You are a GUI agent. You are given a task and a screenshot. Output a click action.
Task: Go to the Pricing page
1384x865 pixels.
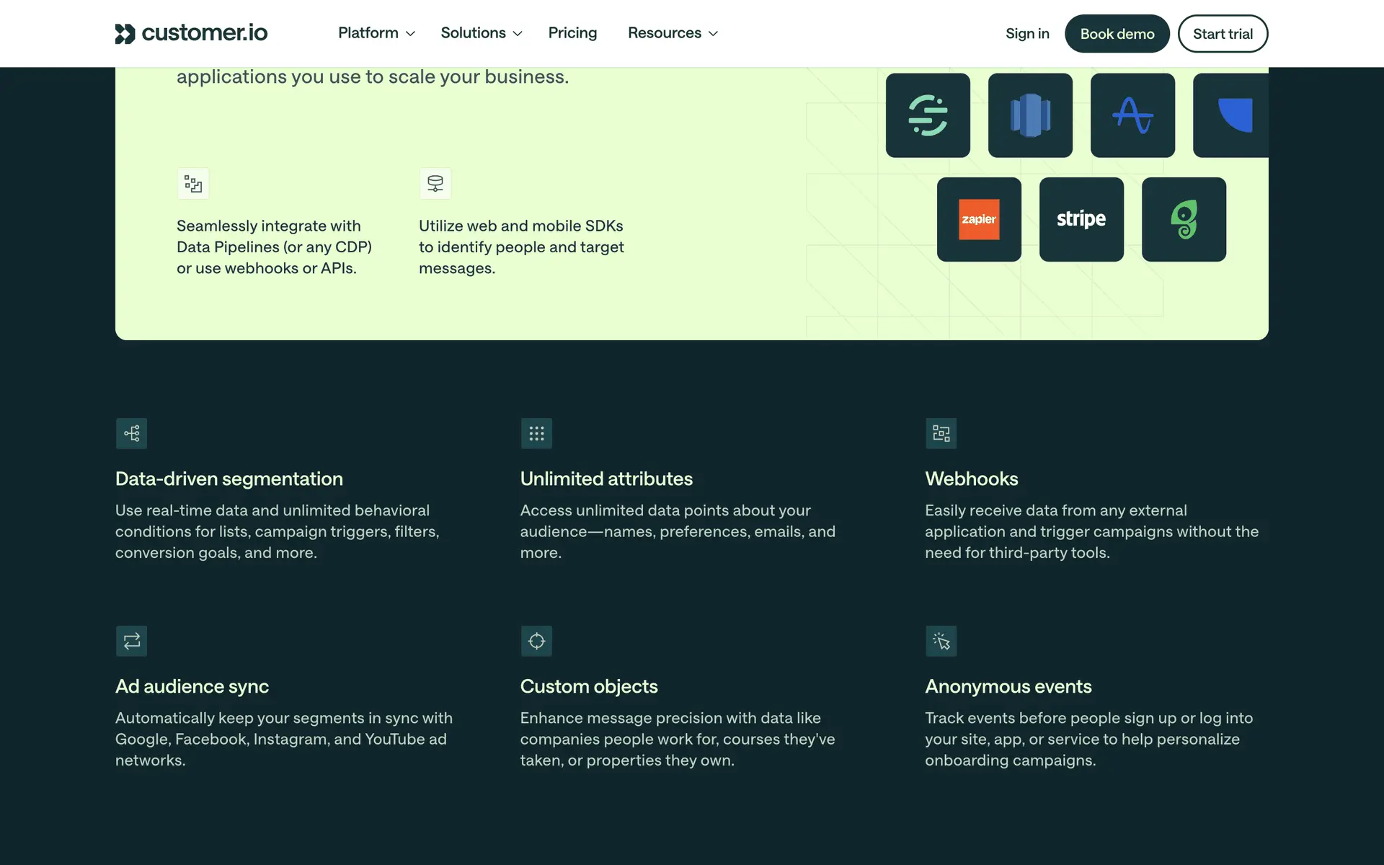click(572, 33)
